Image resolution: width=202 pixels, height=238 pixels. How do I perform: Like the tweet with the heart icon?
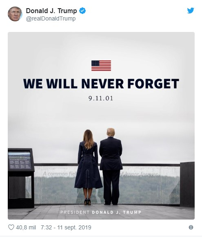coord(11,227)
